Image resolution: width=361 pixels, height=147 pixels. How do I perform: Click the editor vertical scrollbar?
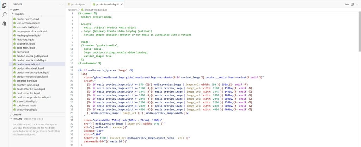pyautogui.click(x=359, y=35)
